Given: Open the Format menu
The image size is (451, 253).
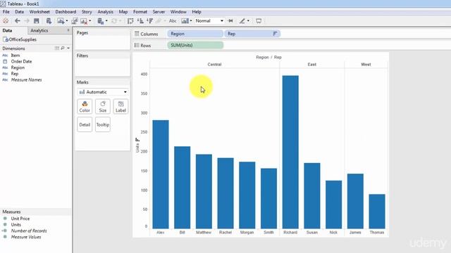Looking at the screenshot, I should pos(140,12).
